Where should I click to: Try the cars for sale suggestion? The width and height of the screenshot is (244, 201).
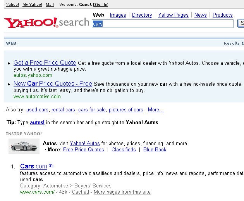92,110
